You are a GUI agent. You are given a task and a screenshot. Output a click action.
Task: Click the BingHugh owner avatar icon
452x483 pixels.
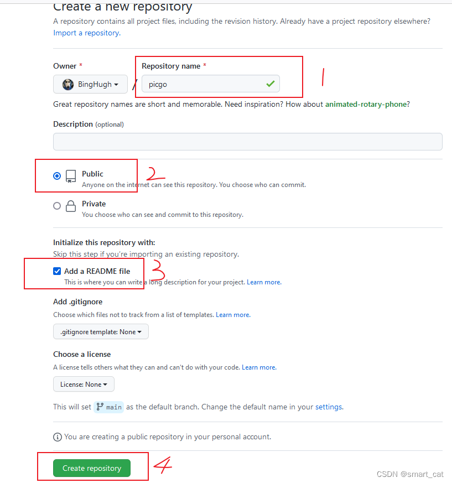(x=68, y=84)
